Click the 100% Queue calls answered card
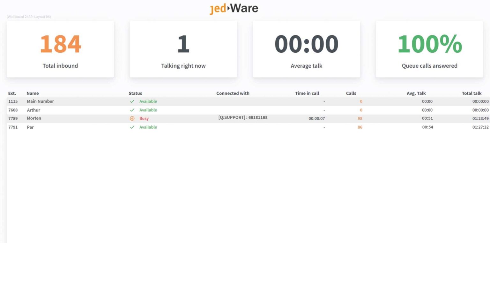 (429, 49)
